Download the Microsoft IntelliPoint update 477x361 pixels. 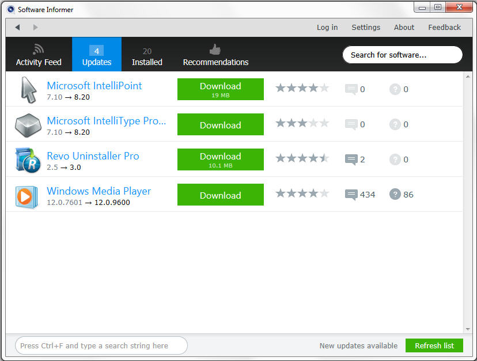[220, 89]
